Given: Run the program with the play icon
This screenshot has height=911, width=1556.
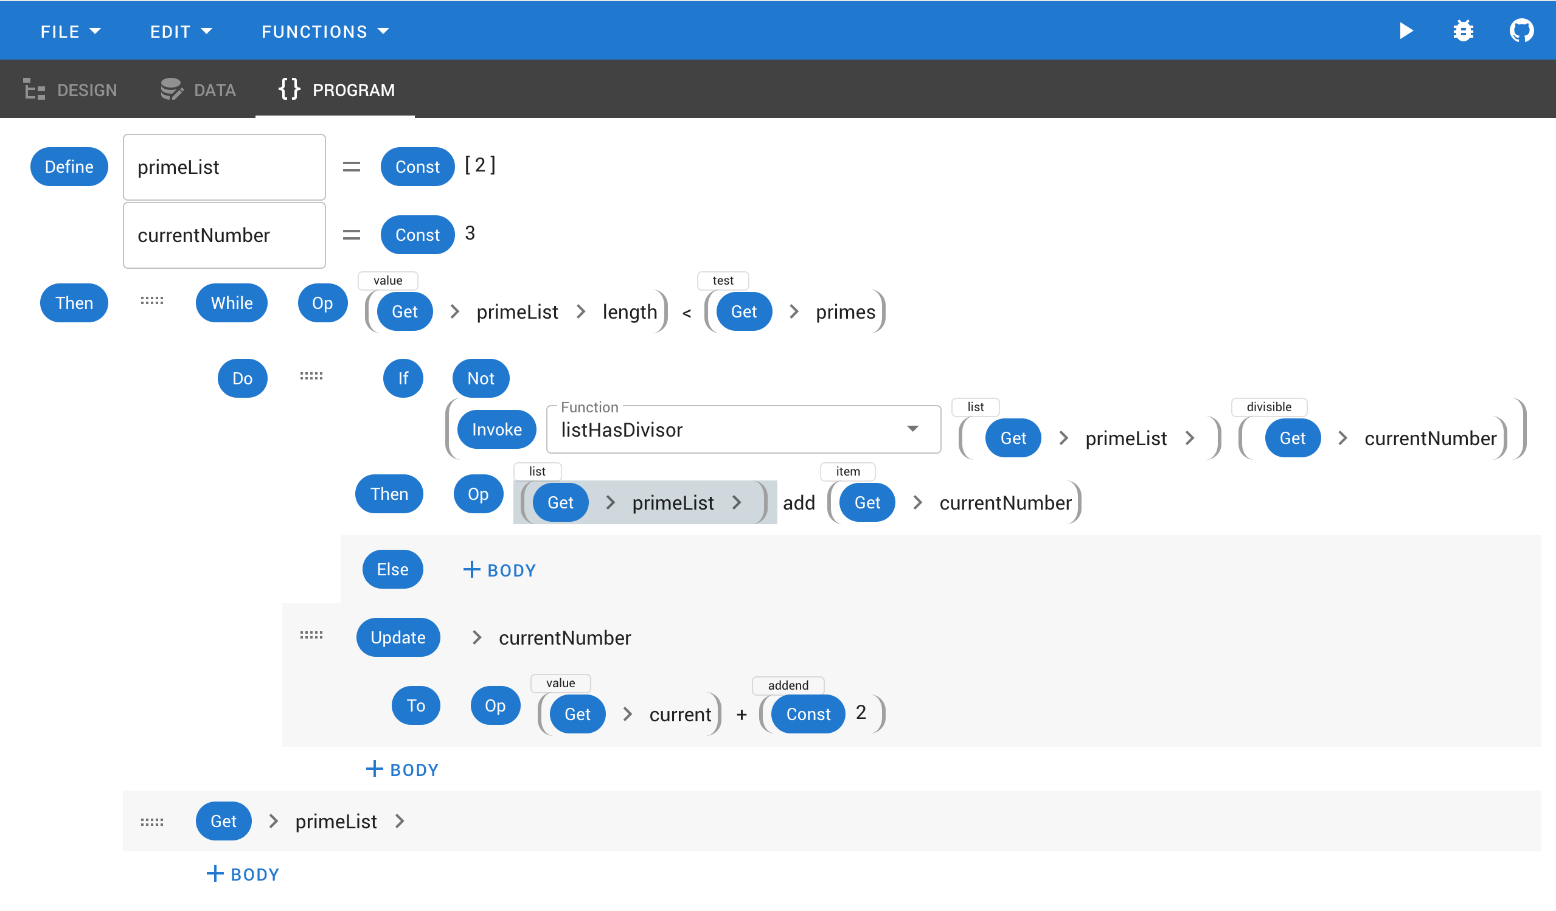Looking at the screenshot, I should 1406,31.
